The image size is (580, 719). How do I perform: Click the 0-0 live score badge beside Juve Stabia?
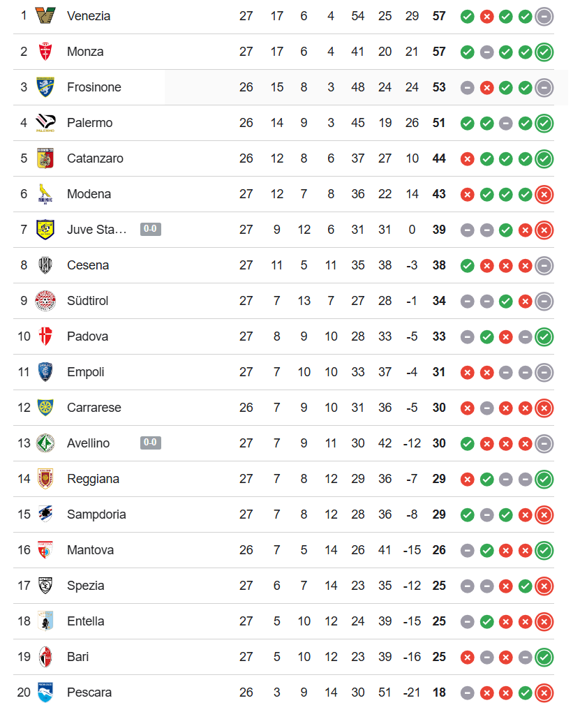click(151, 230)
